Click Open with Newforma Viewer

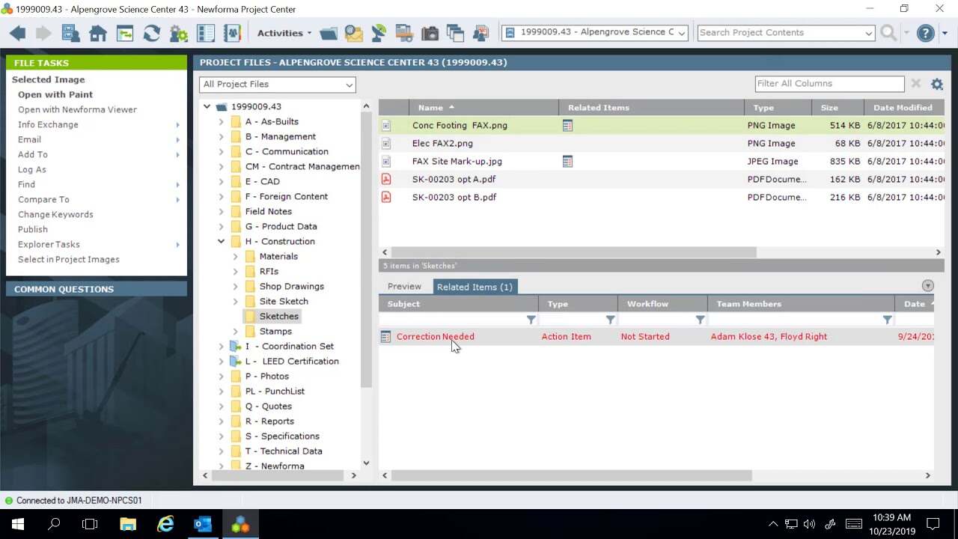click(x=77, y=109)
